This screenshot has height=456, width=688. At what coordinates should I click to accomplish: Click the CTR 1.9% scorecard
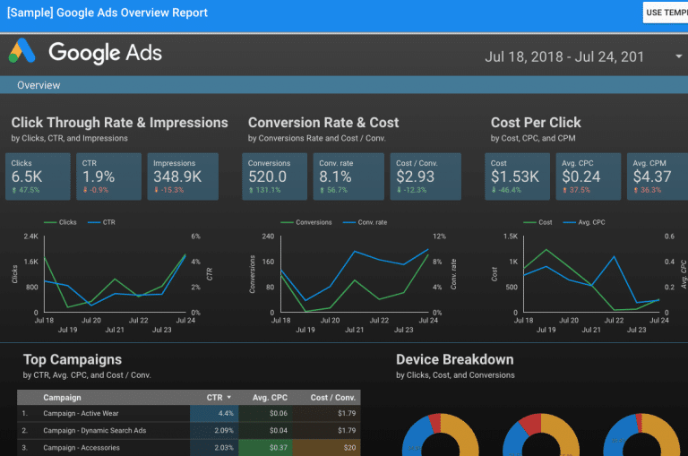[x=109, y=176]
